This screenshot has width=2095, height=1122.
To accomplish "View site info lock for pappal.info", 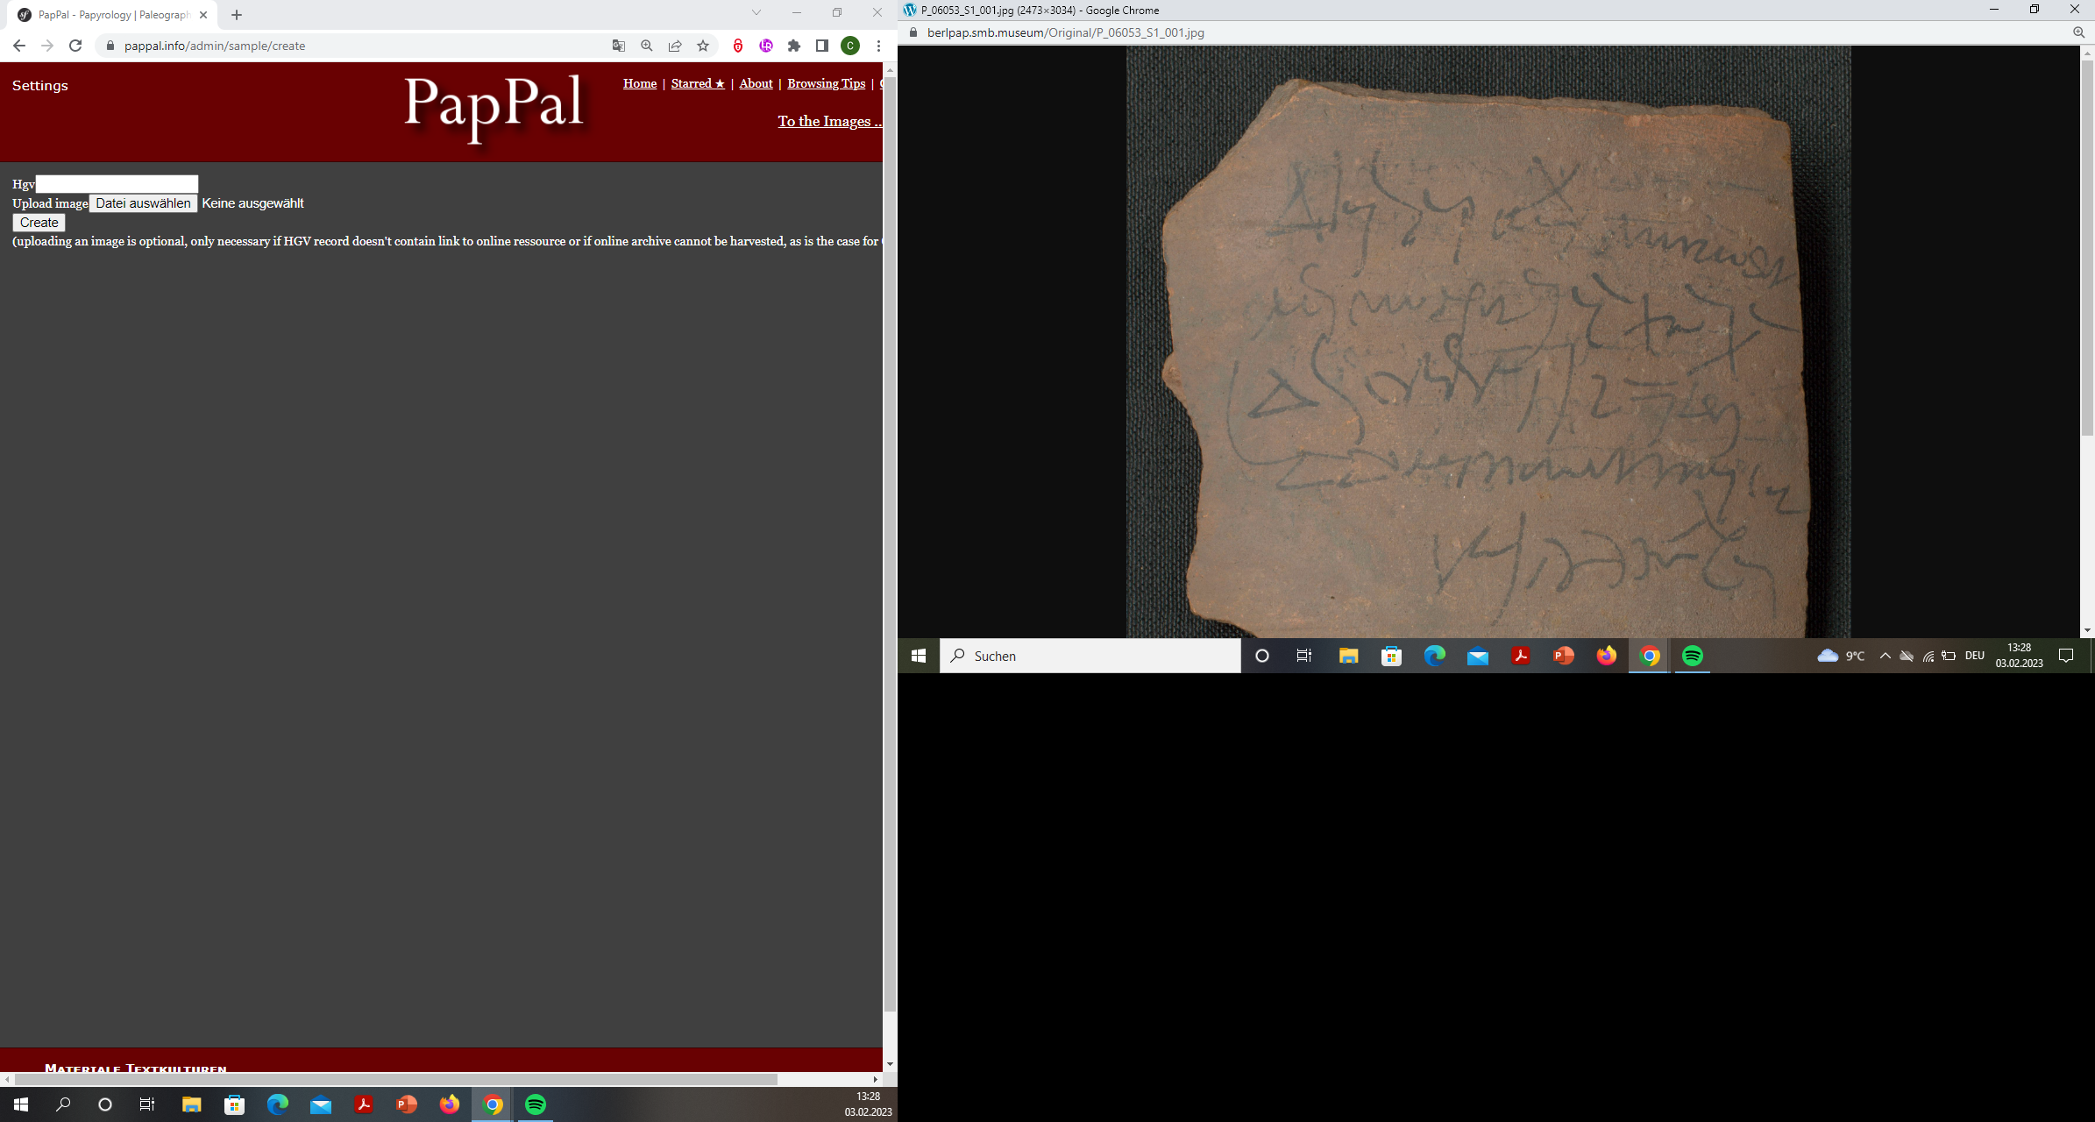I will [110, 46].
